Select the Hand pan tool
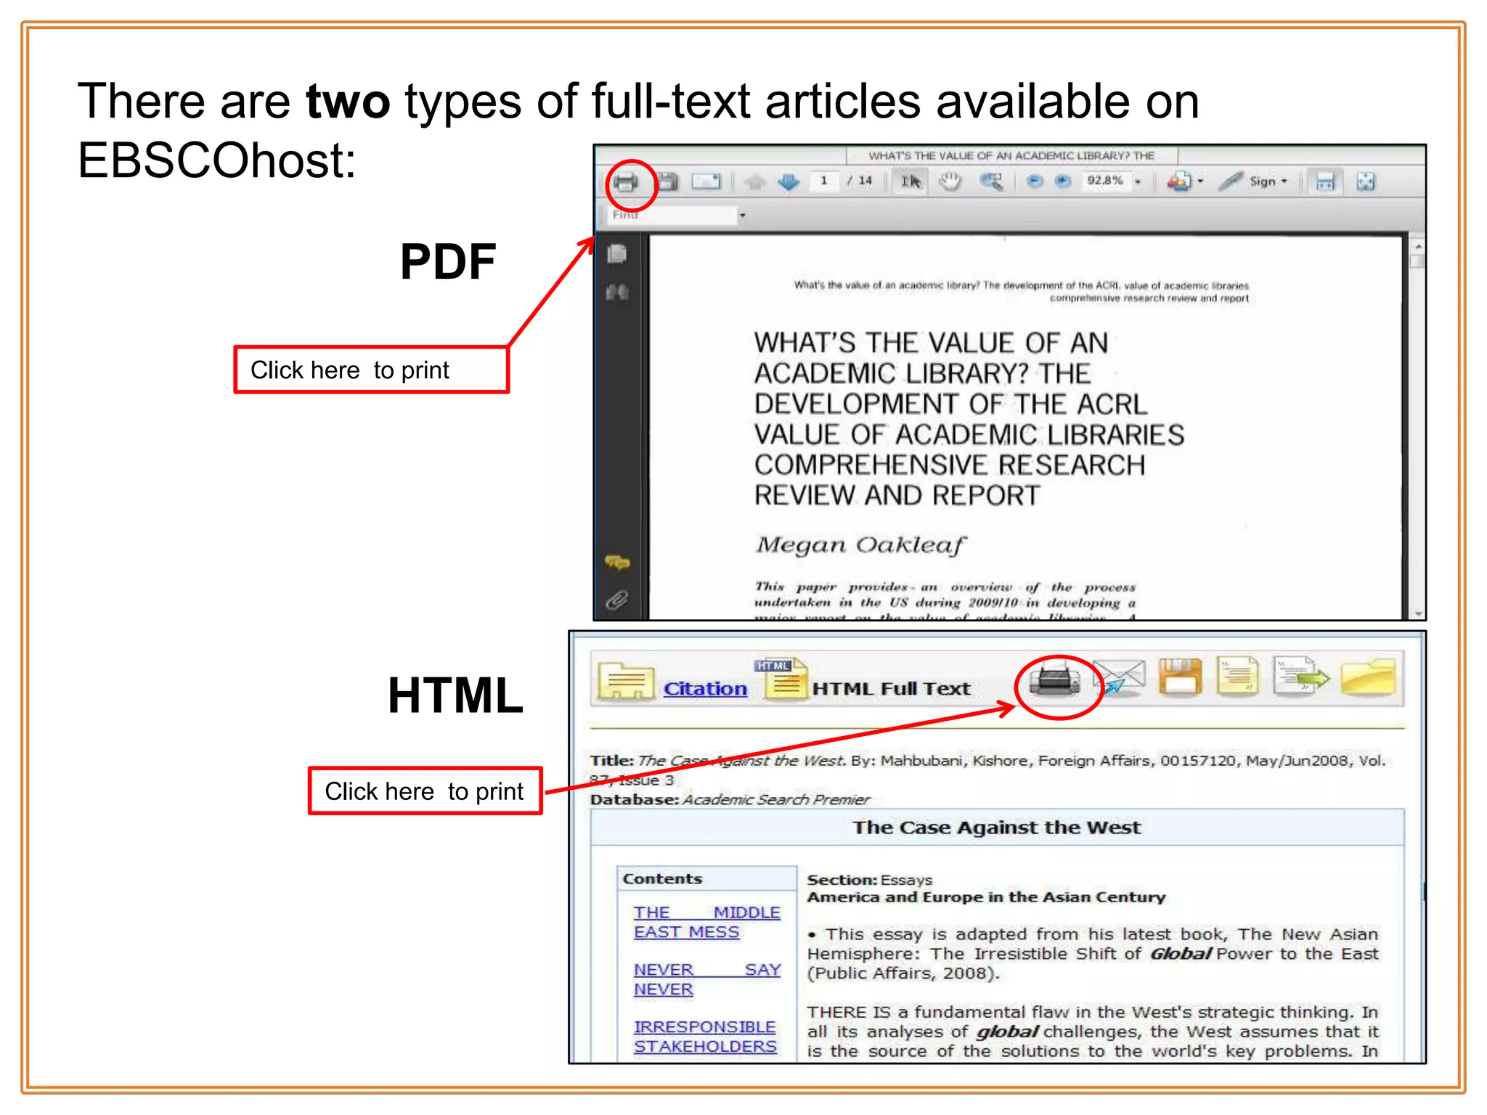The height and width of the screenshot is (1115, 1487). pos(950,181)
